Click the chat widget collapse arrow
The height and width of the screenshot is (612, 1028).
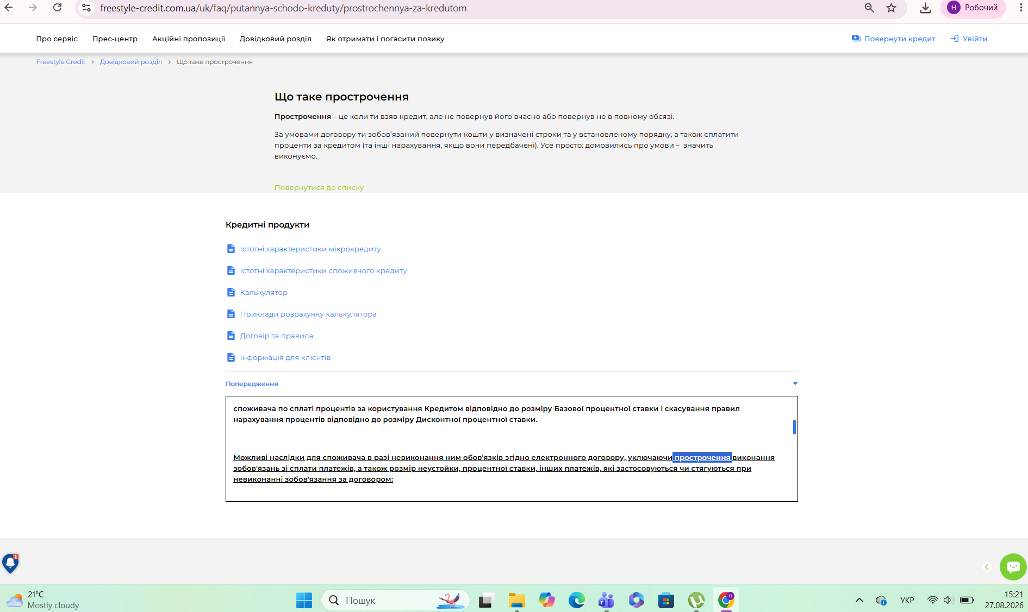987,567
